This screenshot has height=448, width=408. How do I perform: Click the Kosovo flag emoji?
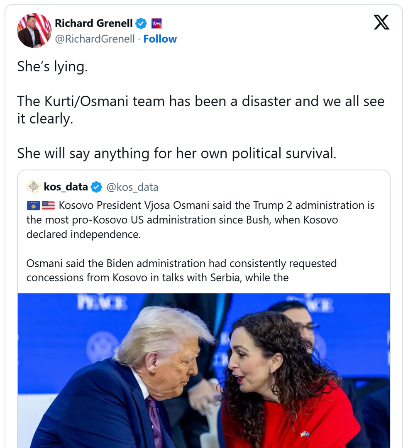click(x=33, y=205)
